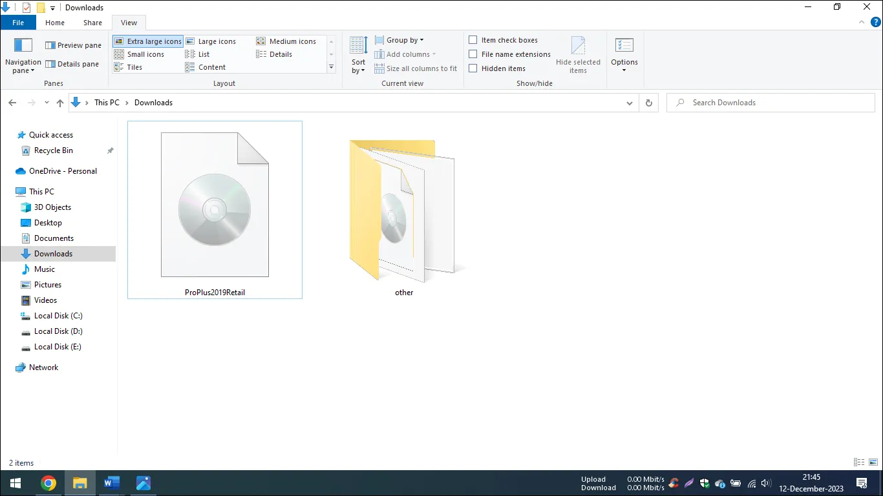Click the Up arrow navigation button
The height and width of the screenshot is (496, 883).
[x=60, y=103]
